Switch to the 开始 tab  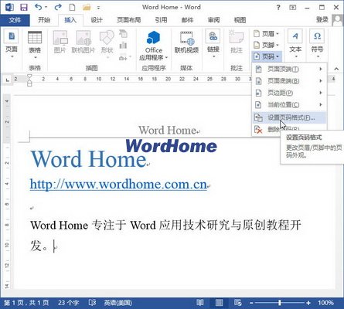pos(44,20)
